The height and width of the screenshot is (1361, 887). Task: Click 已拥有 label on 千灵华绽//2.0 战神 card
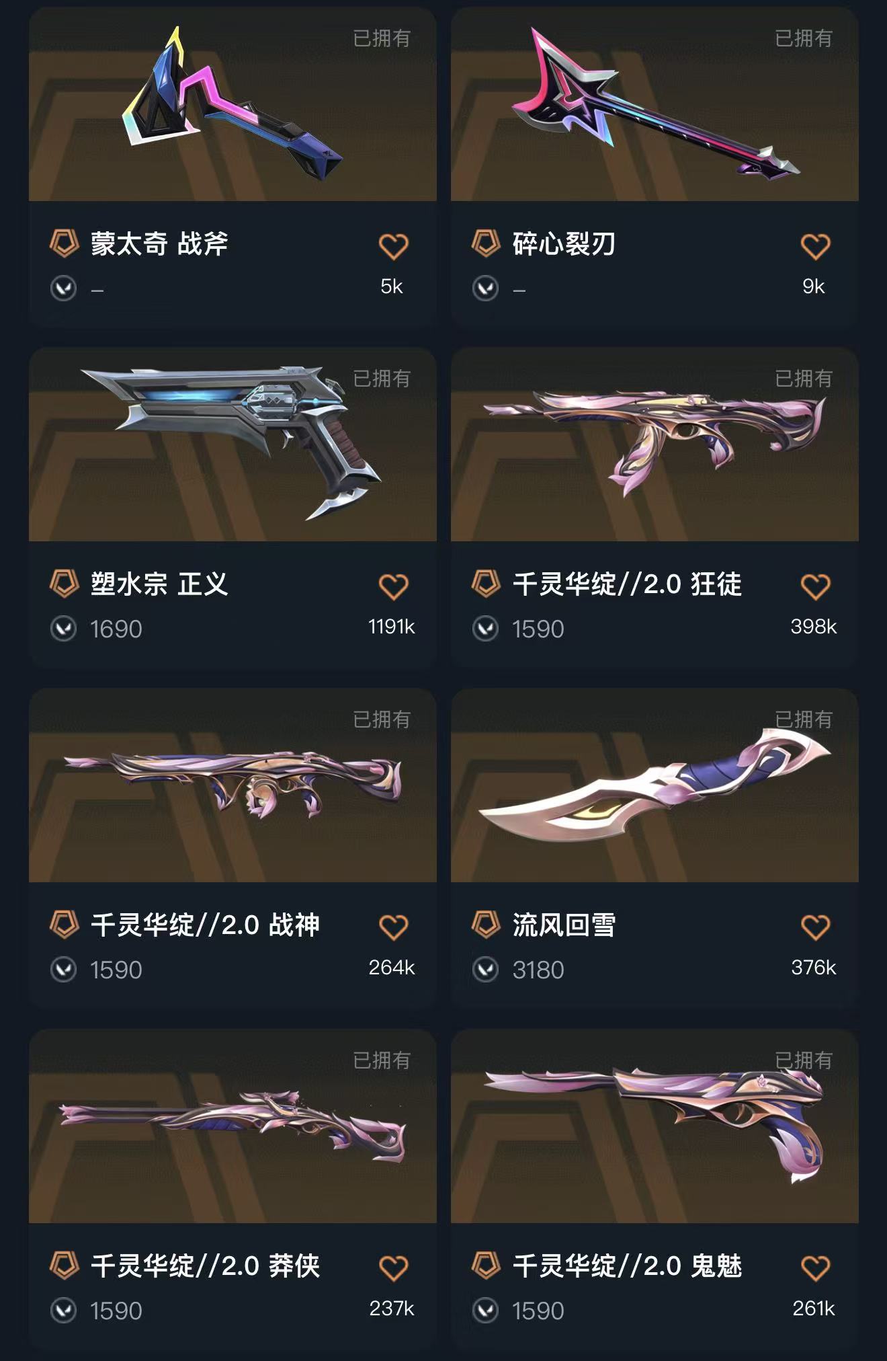click(x=382, y=720)
